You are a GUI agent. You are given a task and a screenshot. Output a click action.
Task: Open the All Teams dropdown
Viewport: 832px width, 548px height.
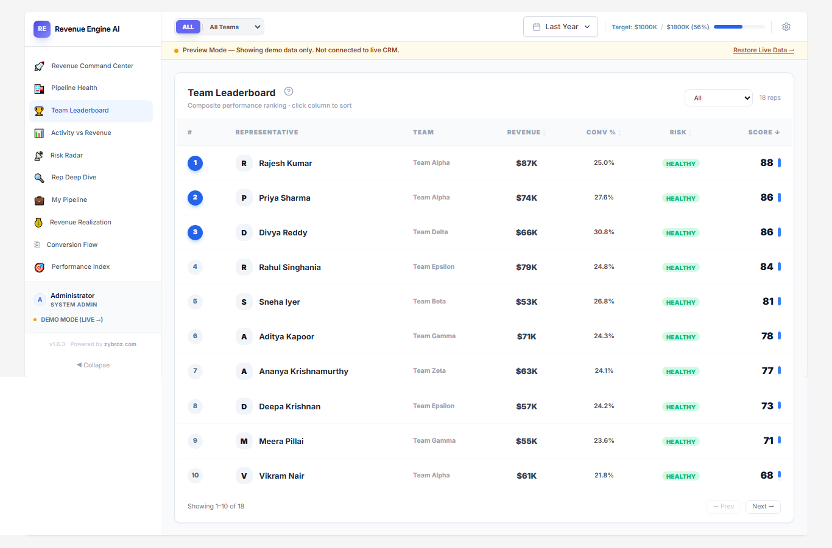point(233,27)
